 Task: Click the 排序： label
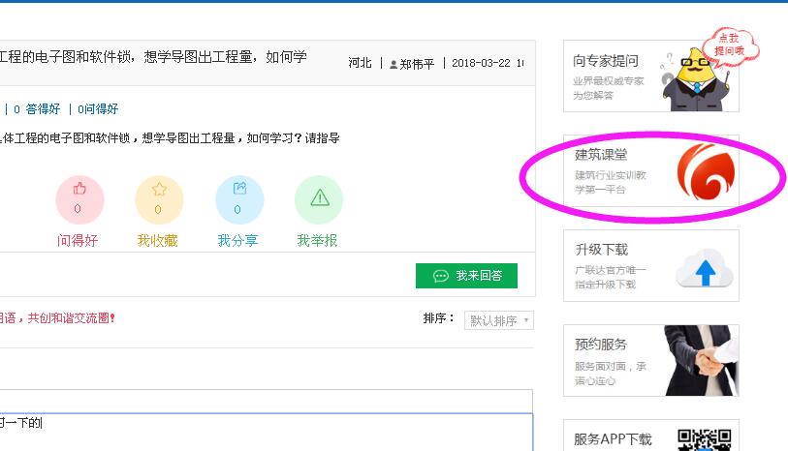(439, 318)
